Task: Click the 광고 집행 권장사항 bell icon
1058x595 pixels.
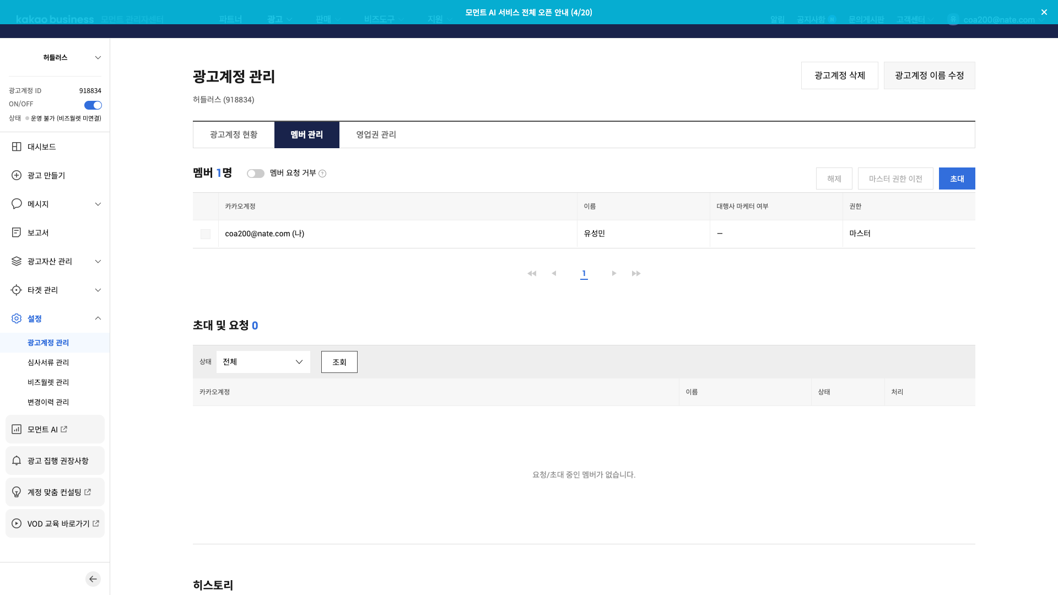Action: (17, 461)
